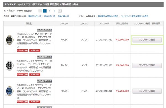
Task: Add Submariner 124060 to マイアイテム
Action: tap(45, 57)
